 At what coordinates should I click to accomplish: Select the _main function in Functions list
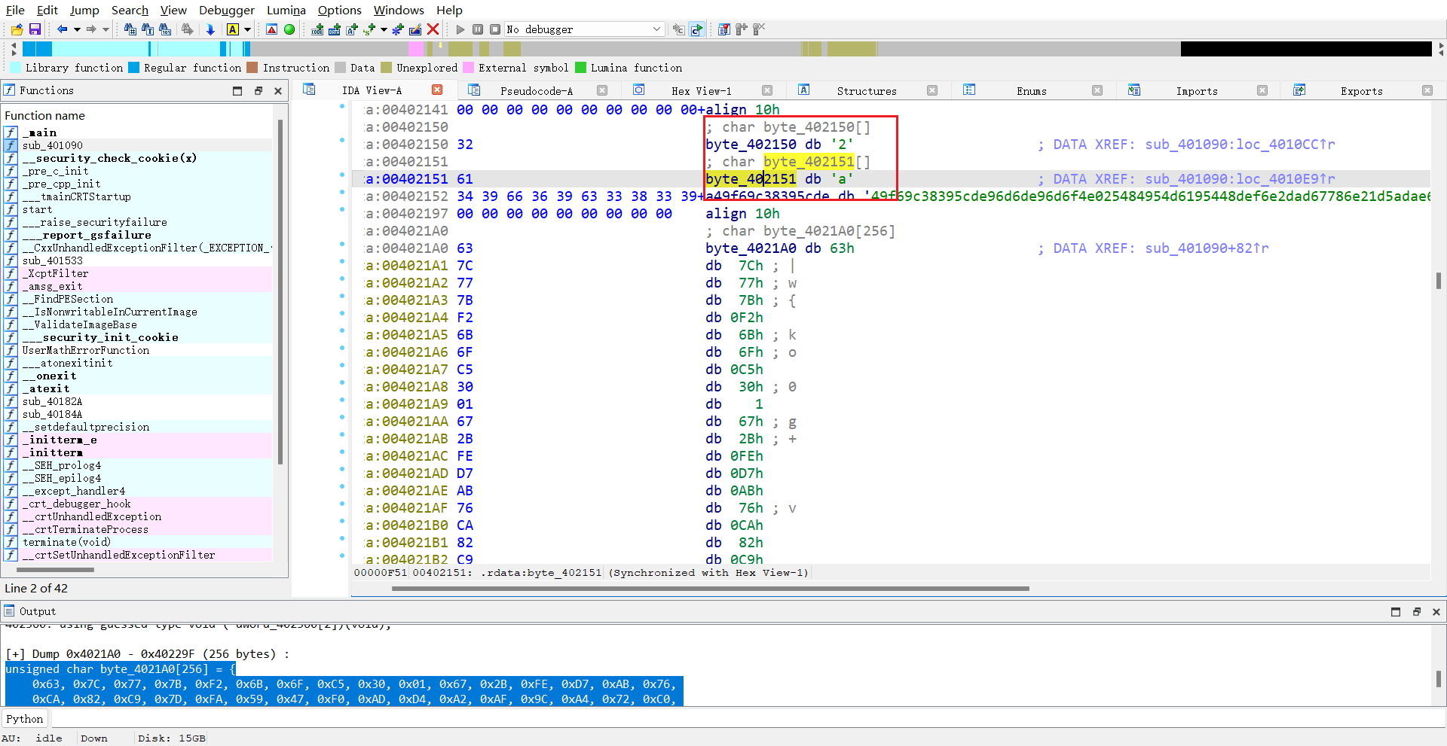[x=138, y=132]
